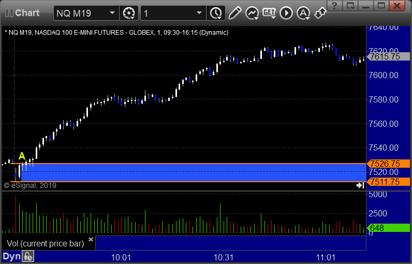
Task: Start bar replay with the play icon
Action: (286, 13)
